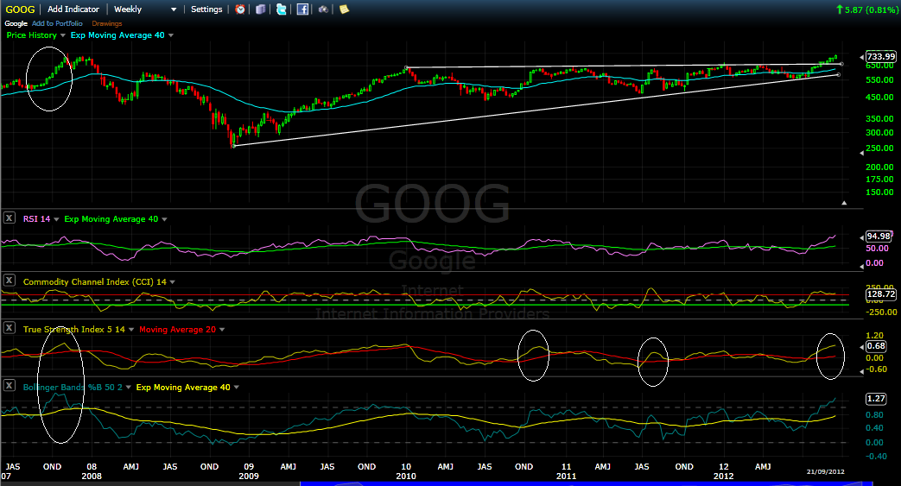
Task: Open the price alert alarm clock icon
Action: [x=240, y=9]
